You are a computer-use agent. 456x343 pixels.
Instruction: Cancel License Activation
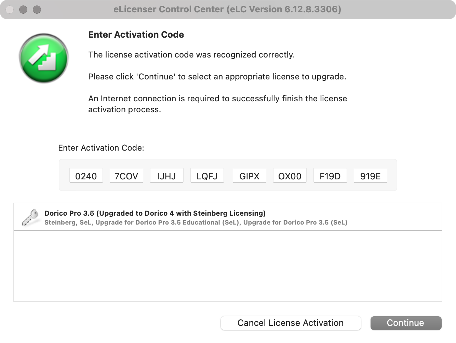click(291, 323)
